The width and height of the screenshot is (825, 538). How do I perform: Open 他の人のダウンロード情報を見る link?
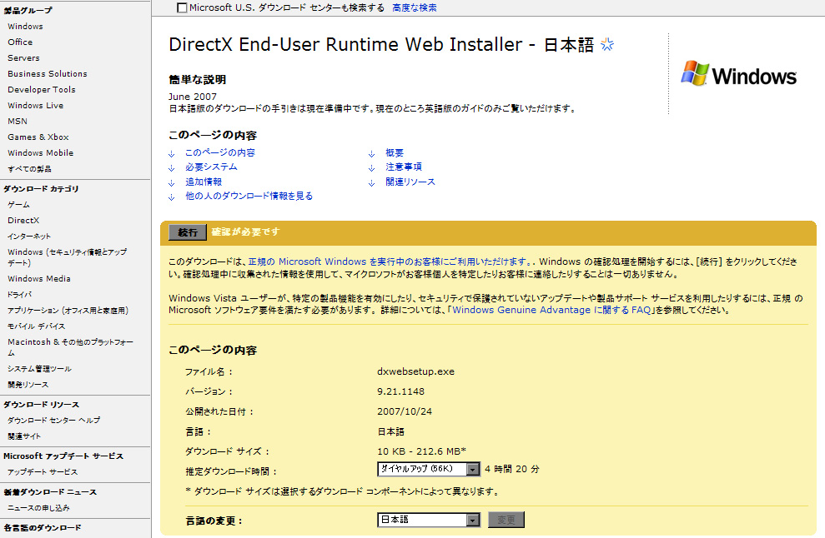[x=249, y=196]
